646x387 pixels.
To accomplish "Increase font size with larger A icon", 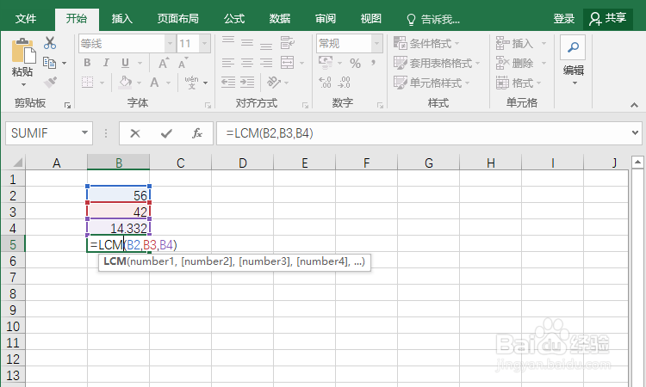I will [x=164, y=63].
